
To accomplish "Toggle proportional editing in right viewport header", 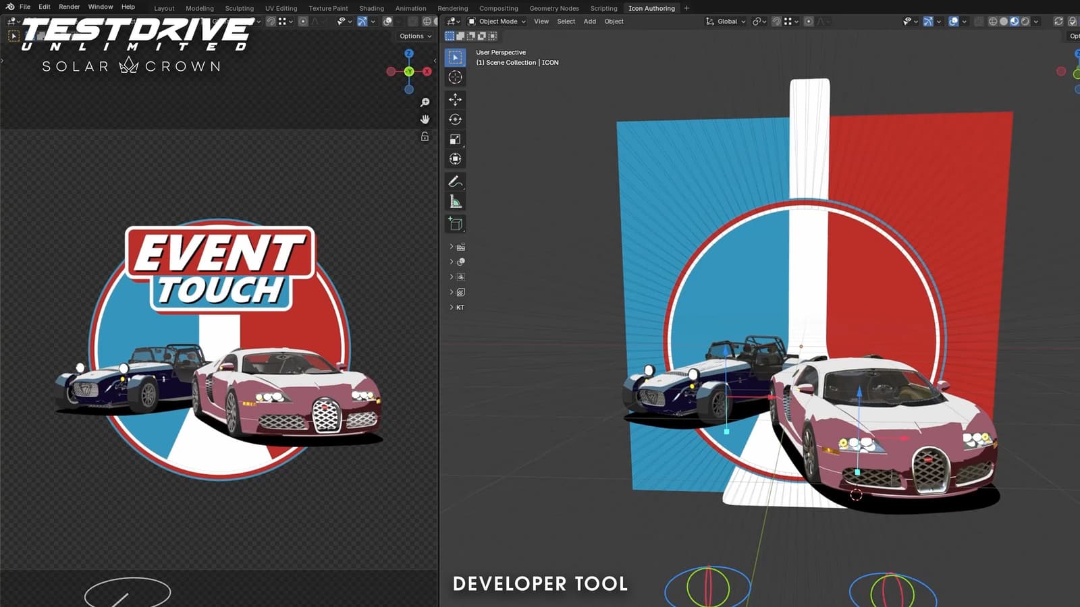I will (x=809, y=22).
